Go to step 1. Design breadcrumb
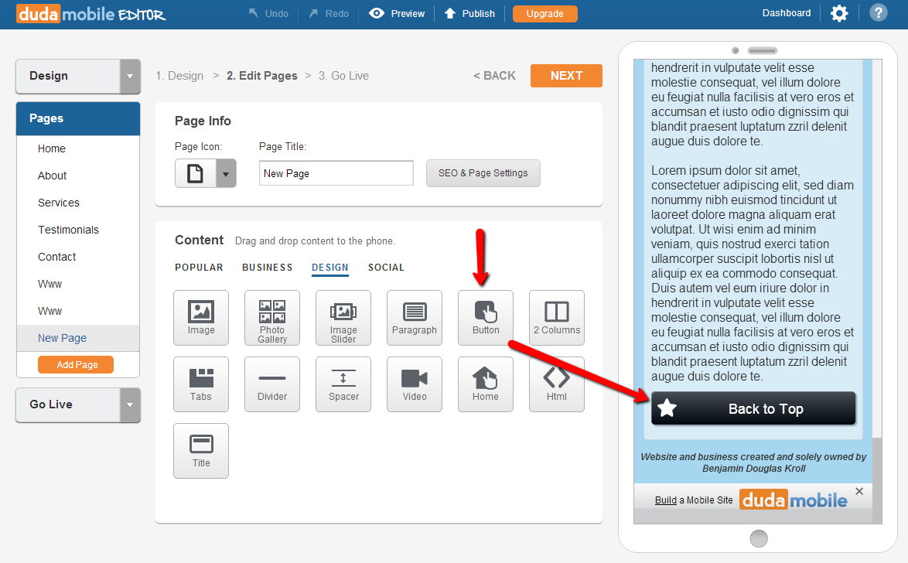This screenshot has height=563, width=908. tap(179, 76)
